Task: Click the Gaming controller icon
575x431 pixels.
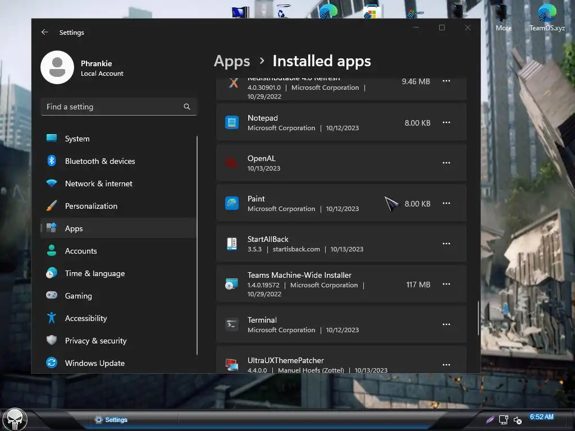Action: 52,295
